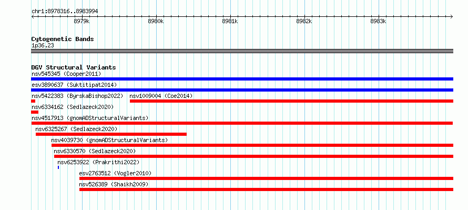Click the ruler's left arrowhead
The width and height of the screenshot is (468, 210).
pos(33,16)
